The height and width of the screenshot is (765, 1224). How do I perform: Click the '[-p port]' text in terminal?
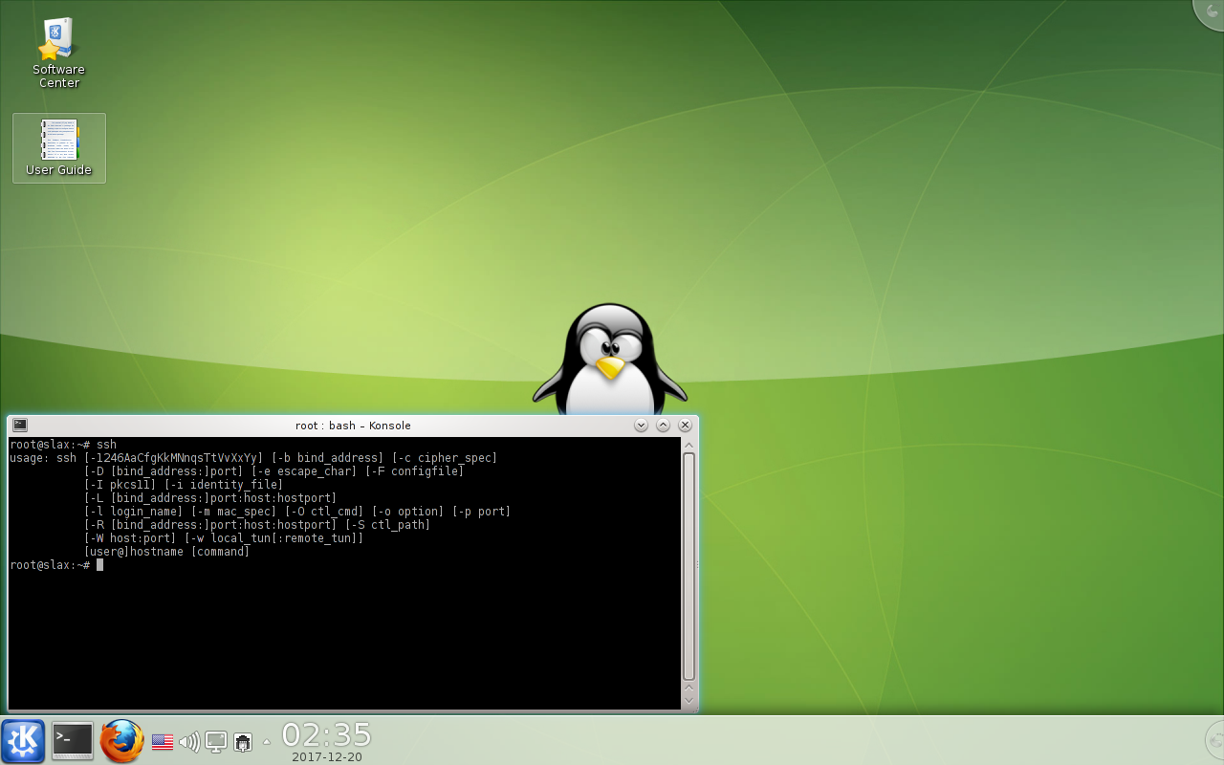481,512
